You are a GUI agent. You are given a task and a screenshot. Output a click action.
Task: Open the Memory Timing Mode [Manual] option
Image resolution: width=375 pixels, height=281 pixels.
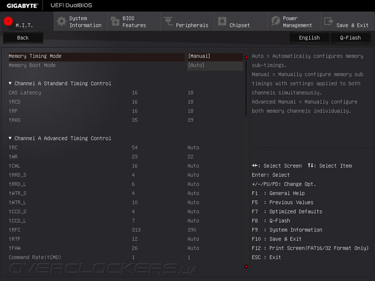(215, 56)
